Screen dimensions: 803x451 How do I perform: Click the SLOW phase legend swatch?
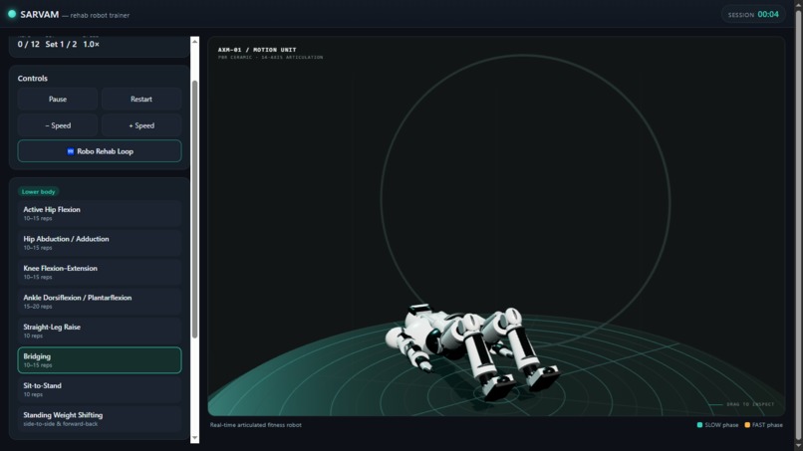[x=699, y=425]
